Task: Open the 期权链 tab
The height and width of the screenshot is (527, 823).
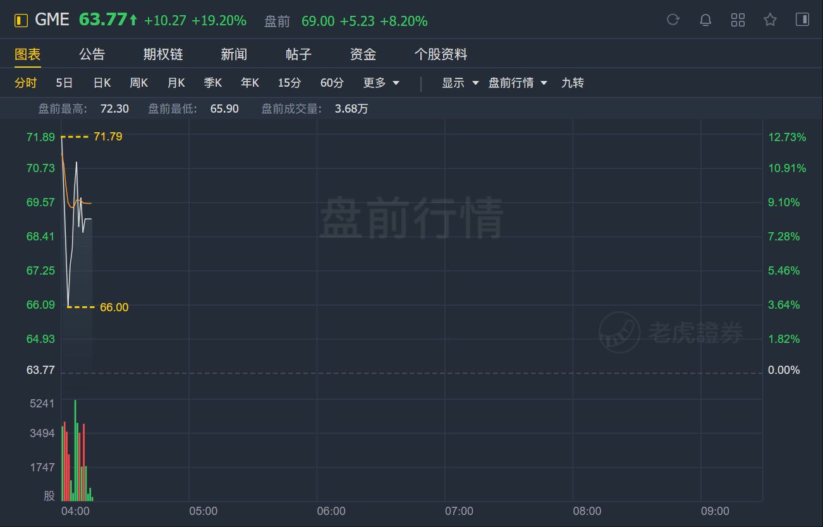Action: (163, 54)
